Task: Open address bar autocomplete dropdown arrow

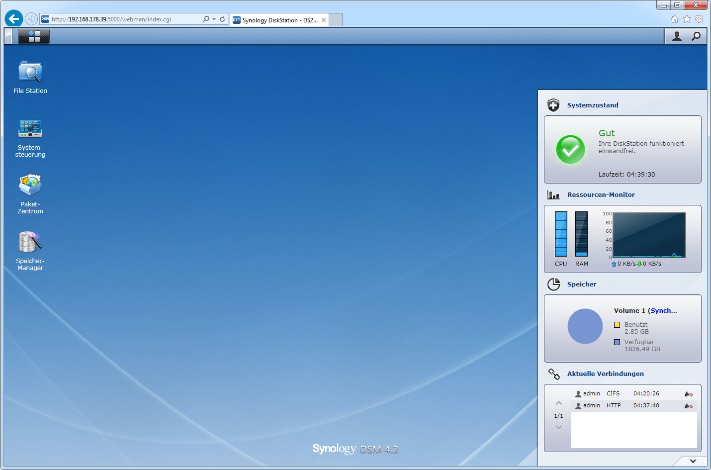Action: coord(214,19)
